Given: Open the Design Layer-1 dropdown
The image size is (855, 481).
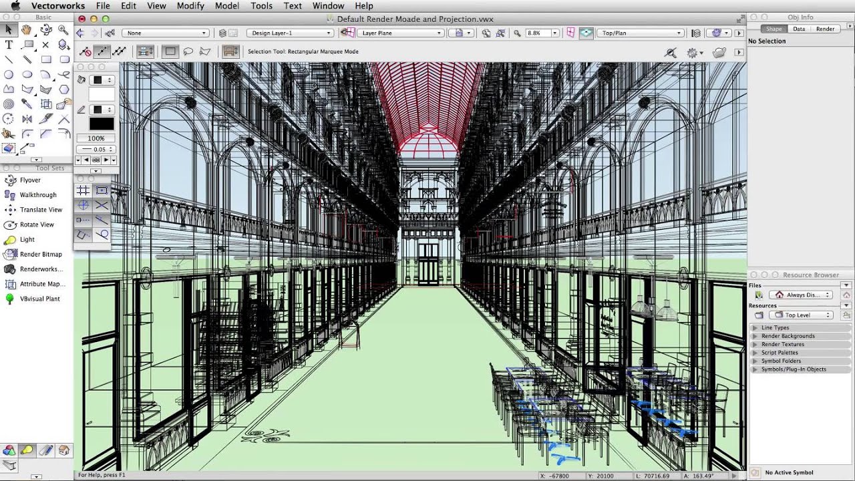Looking at the screenshot, I should coord(290,33).
